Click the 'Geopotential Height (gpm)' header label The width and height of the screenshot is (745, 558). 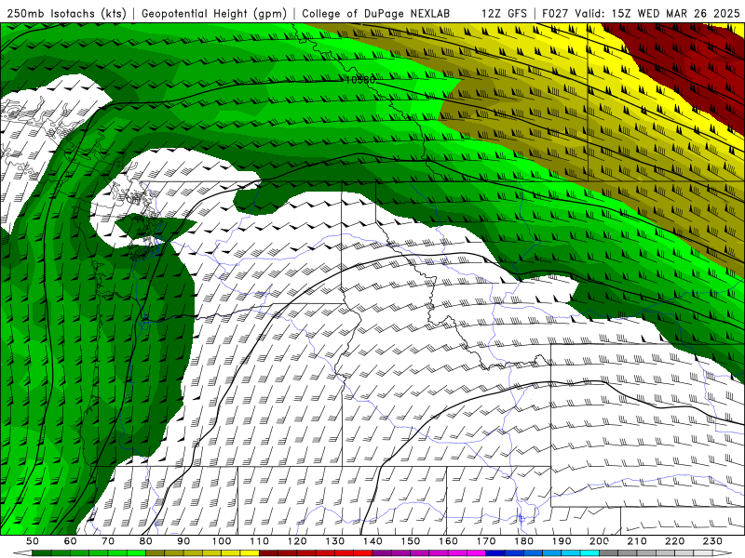tap(213, 13)
